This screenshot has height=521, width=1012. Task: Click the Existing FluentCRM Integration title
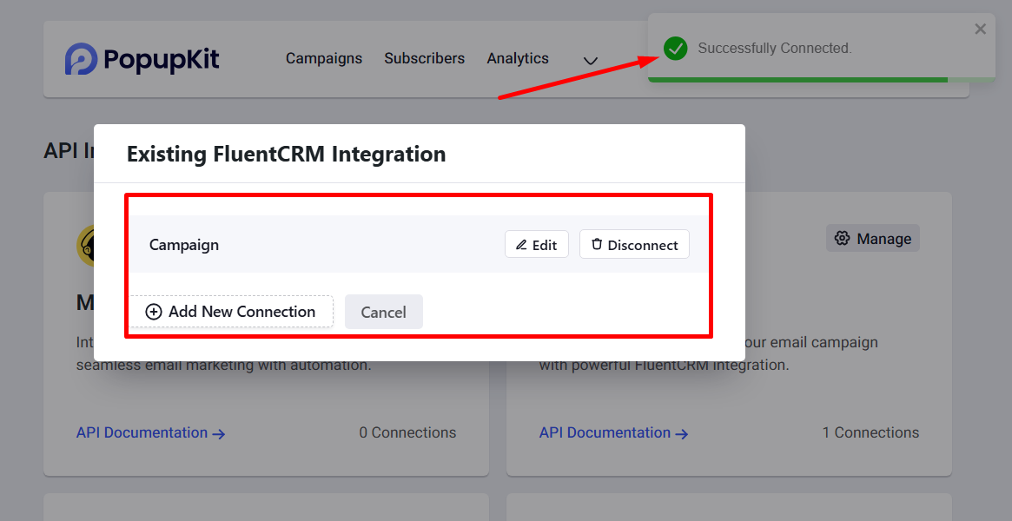coord(286,155)
